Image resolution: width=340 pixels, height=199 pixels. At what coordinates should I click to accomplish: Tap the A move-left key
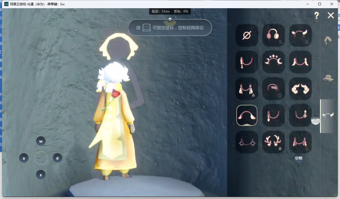24,158
